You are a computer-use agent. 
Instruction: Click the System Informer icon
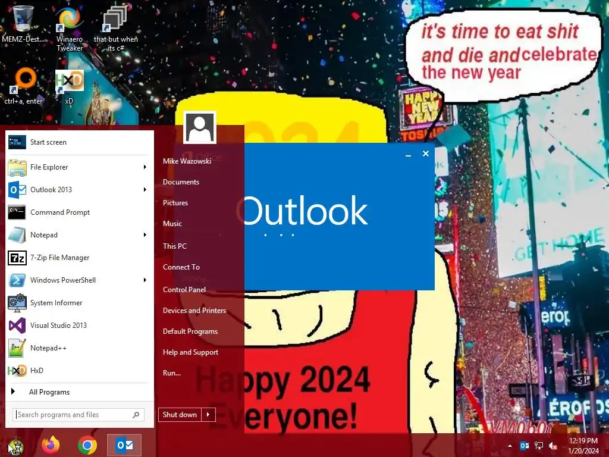17,303
